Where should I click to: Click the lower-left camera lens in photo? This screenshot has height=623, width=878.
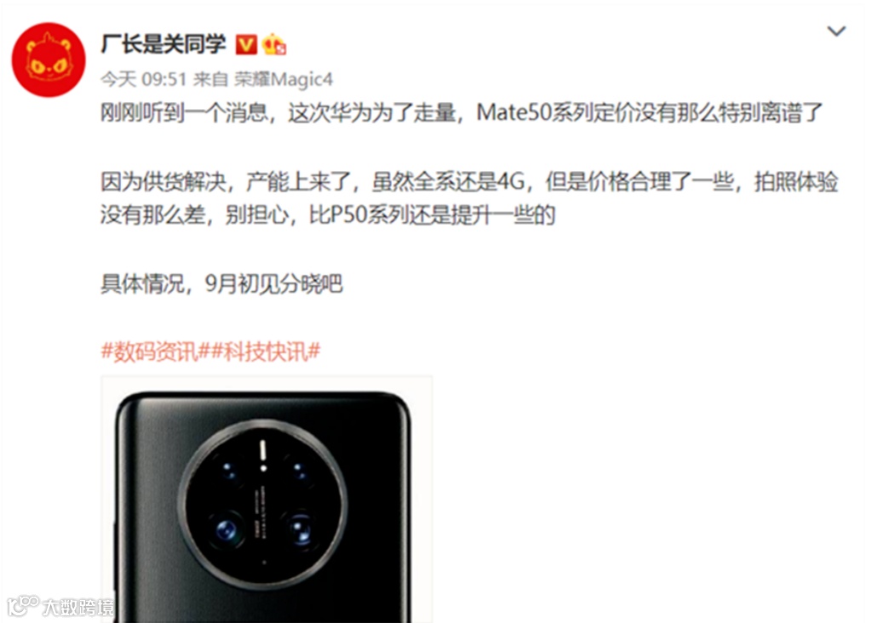227,529
